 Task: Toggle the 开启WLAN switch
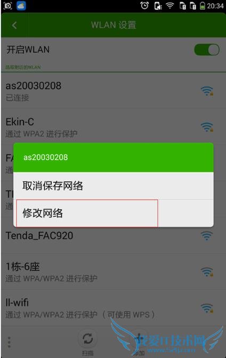[207, 50]
